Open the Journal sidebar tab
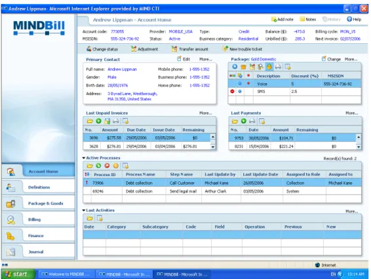The height and width of the screenshot is (279, 371). pos(38,251)
